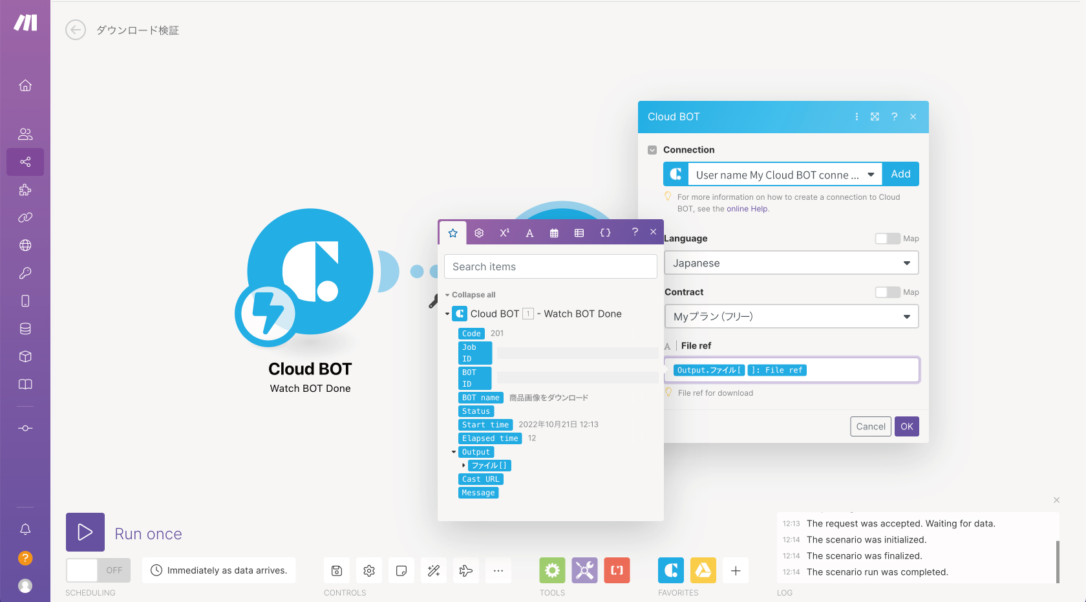
Task: Collapse the Output item arrow
Action: click(454, 452)
